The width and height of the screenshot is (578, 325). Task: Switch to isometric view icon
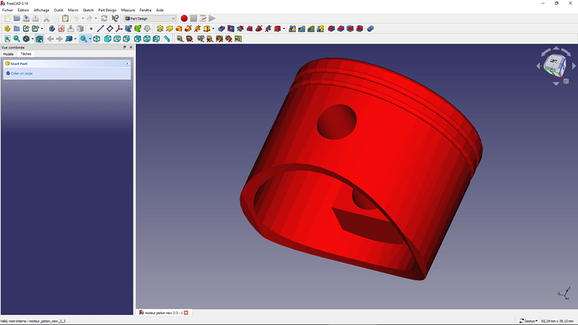point(97,39)
